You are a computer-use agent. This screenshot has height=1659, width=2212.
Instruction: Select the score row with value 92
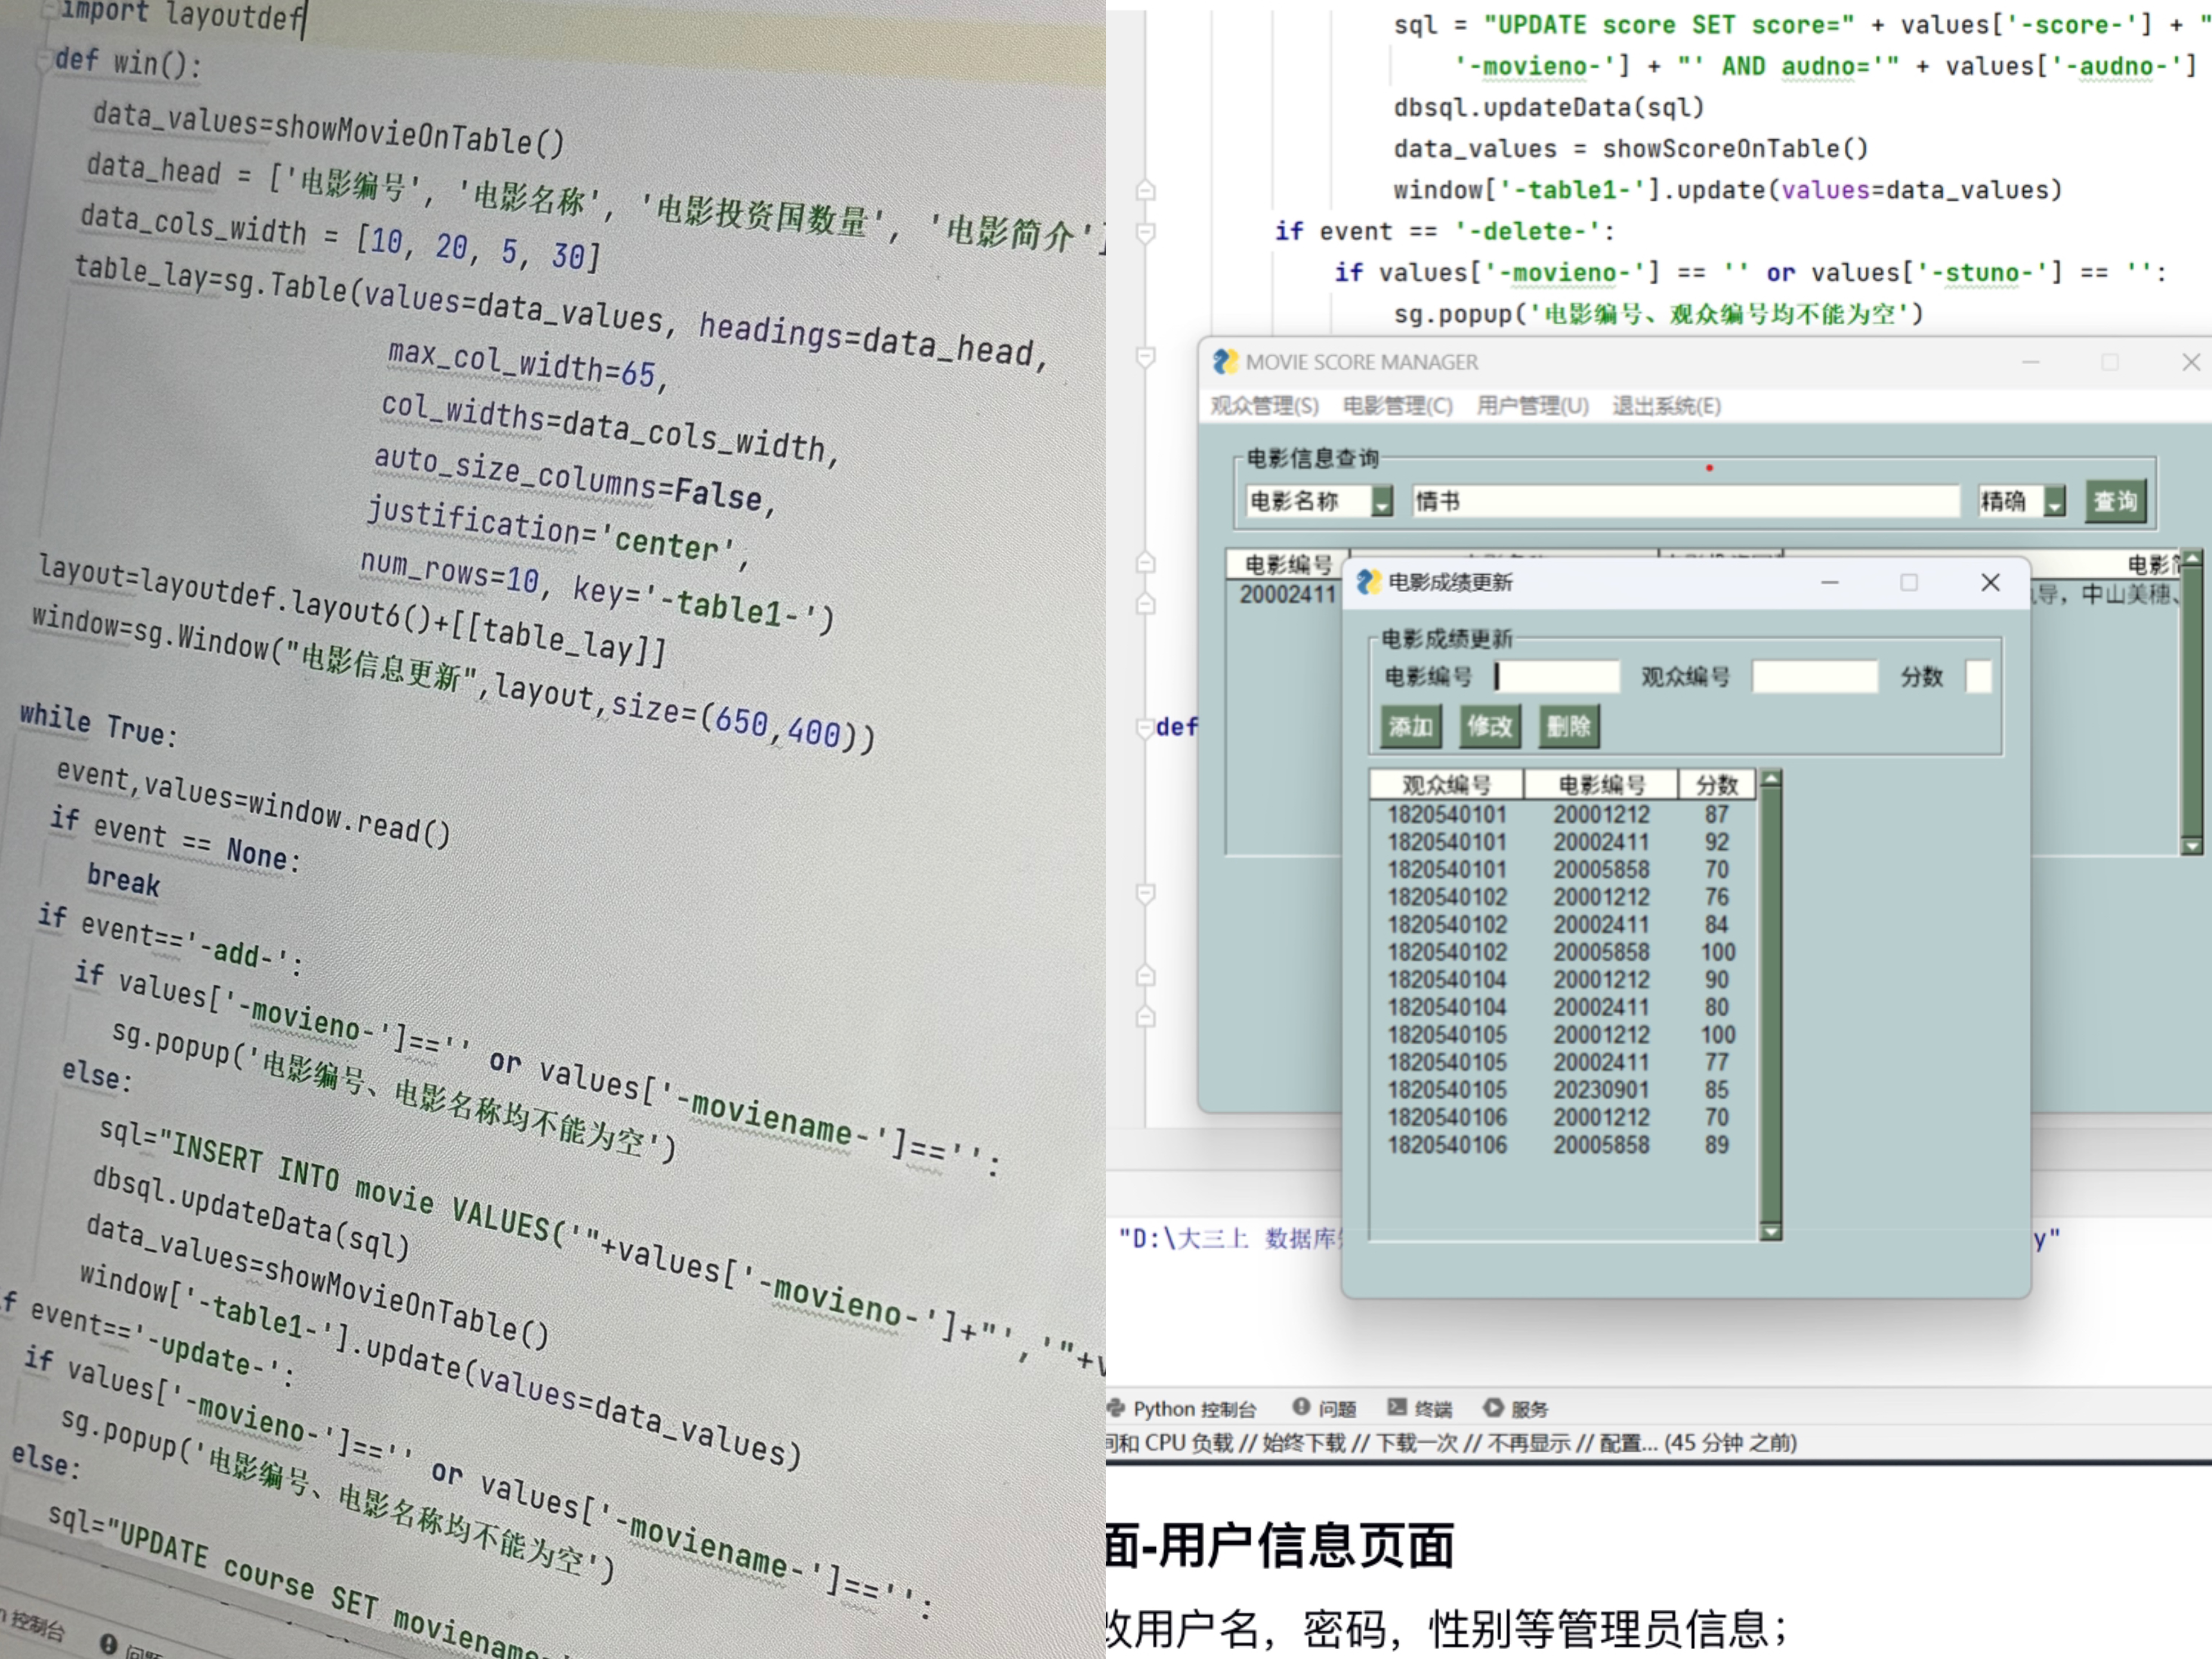click(x=1563, y=842)
